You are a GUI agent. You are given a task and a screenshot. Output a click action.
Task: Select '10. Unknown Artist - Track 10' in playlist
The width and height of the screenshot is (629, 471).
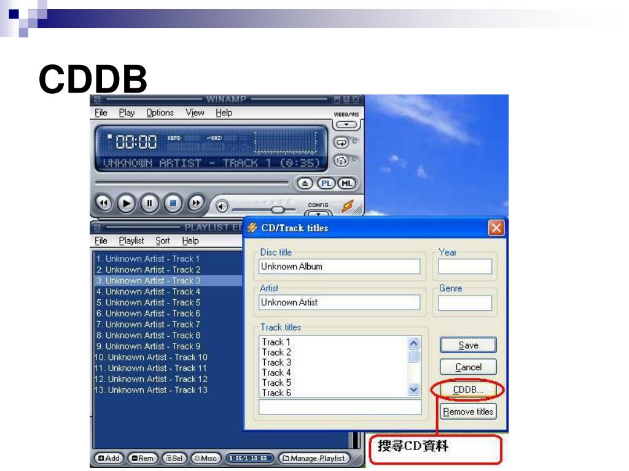click(x=168, y=357)
